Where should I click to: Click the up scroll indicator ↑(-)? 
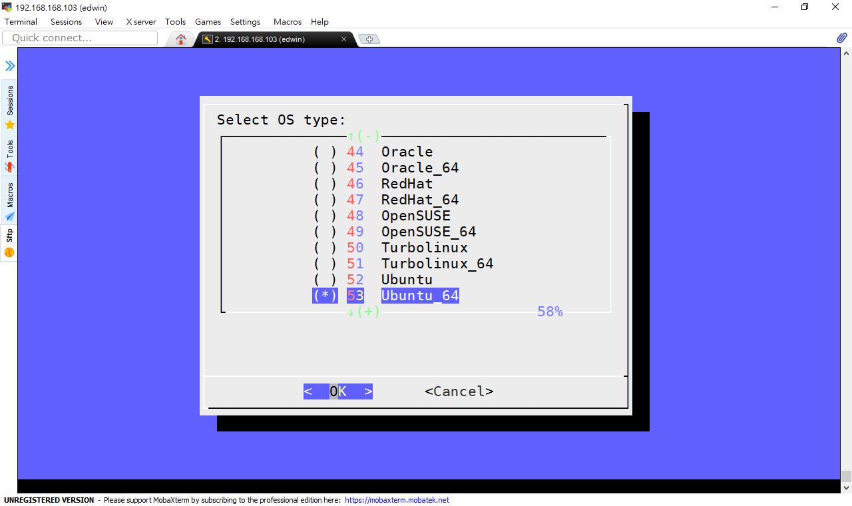[x=363, y=136]
